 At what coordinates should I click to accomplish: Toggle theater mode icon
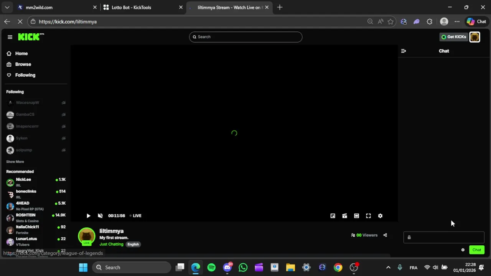(356, 216)
